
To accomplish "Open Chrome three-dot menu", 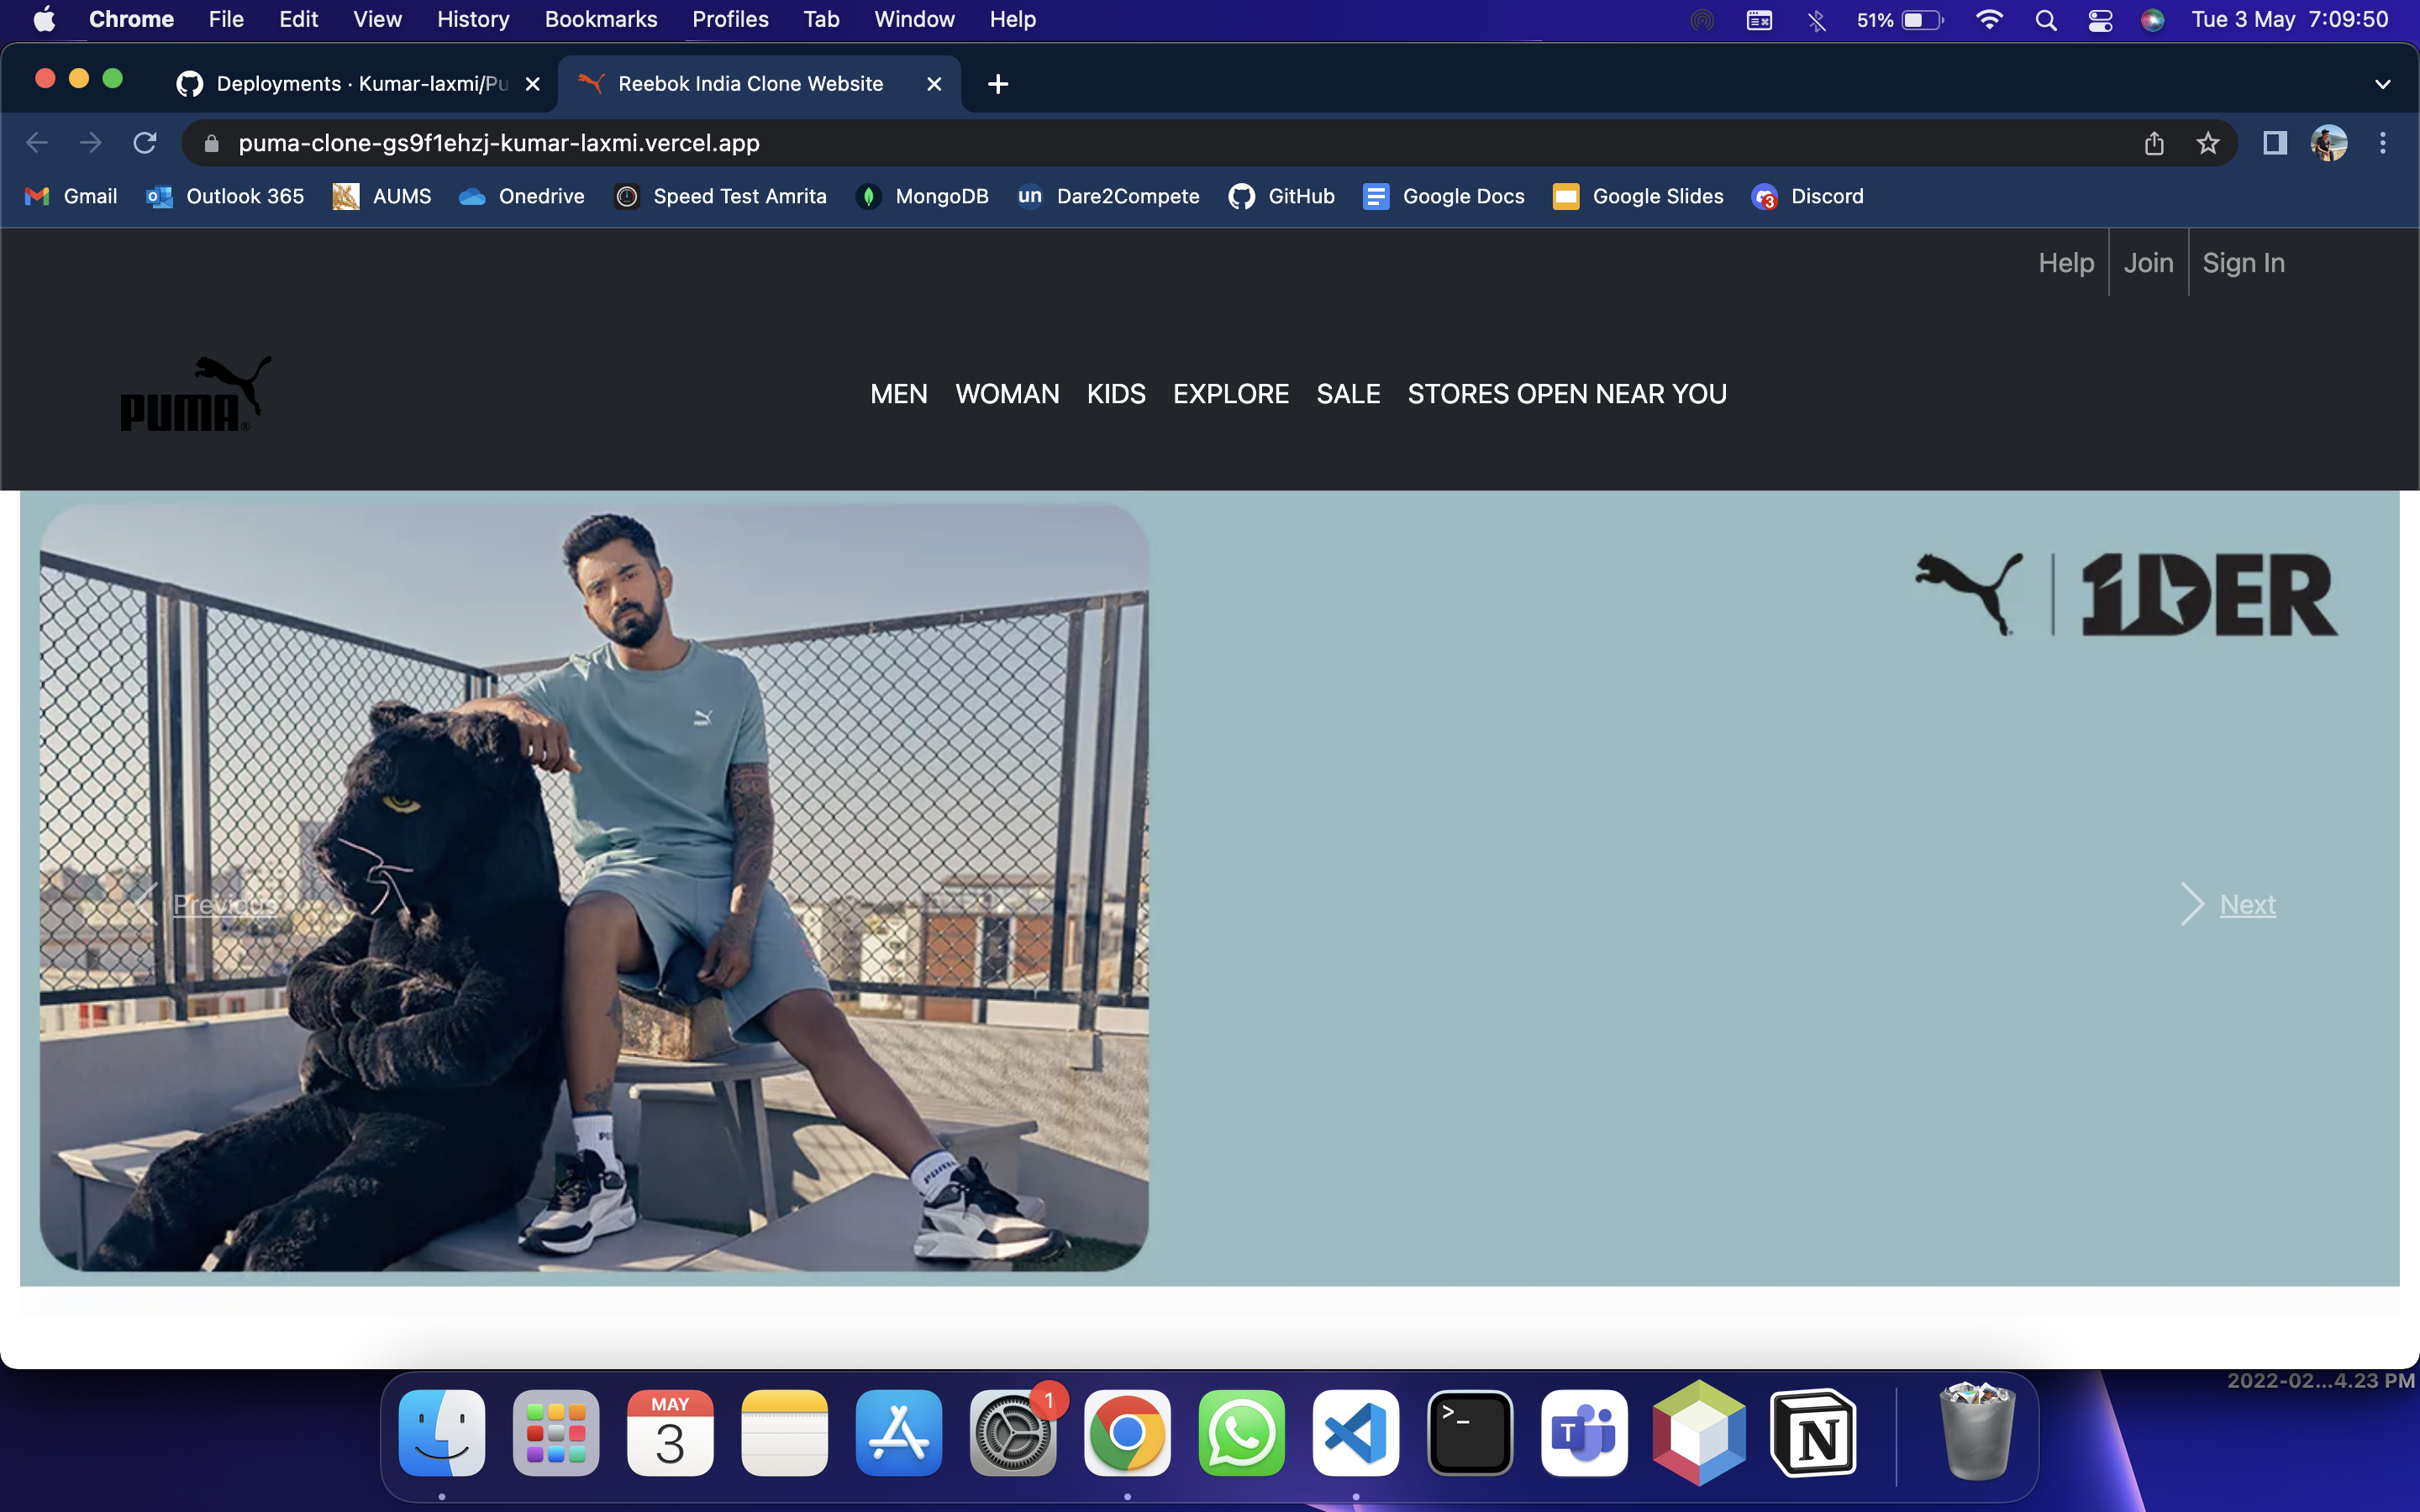I will coord(2383,143).
